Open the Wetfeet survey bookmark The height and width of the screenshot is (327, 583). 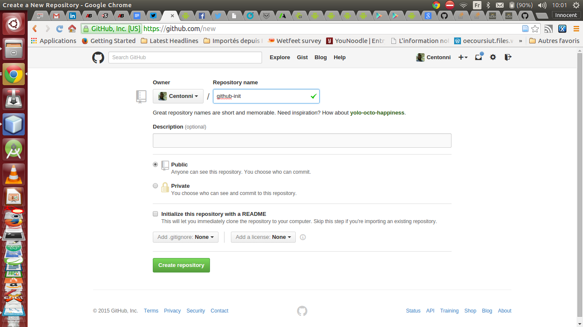[x=294, y=41]
